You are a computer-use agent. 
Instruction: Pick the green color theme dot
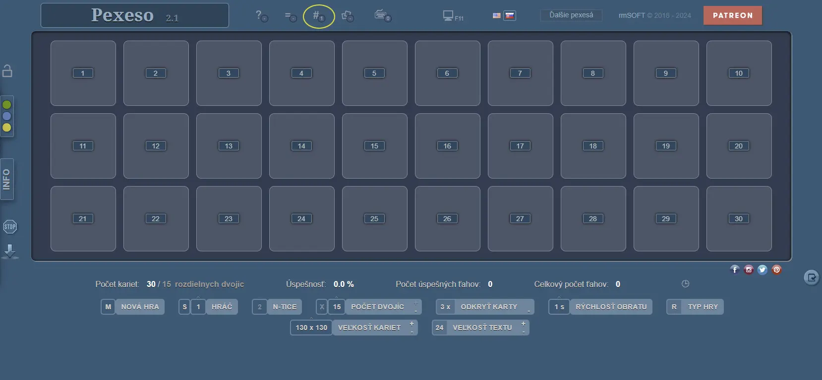coord(7,105)
